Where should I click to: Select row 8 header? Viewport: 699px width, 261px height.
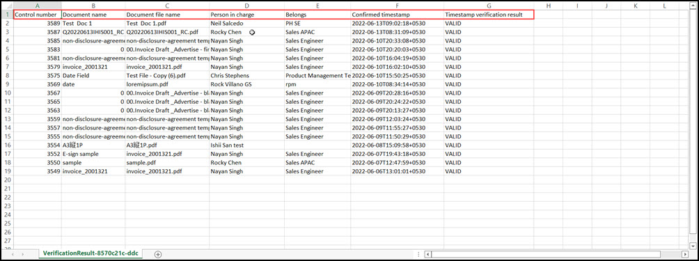coord(7,76)
